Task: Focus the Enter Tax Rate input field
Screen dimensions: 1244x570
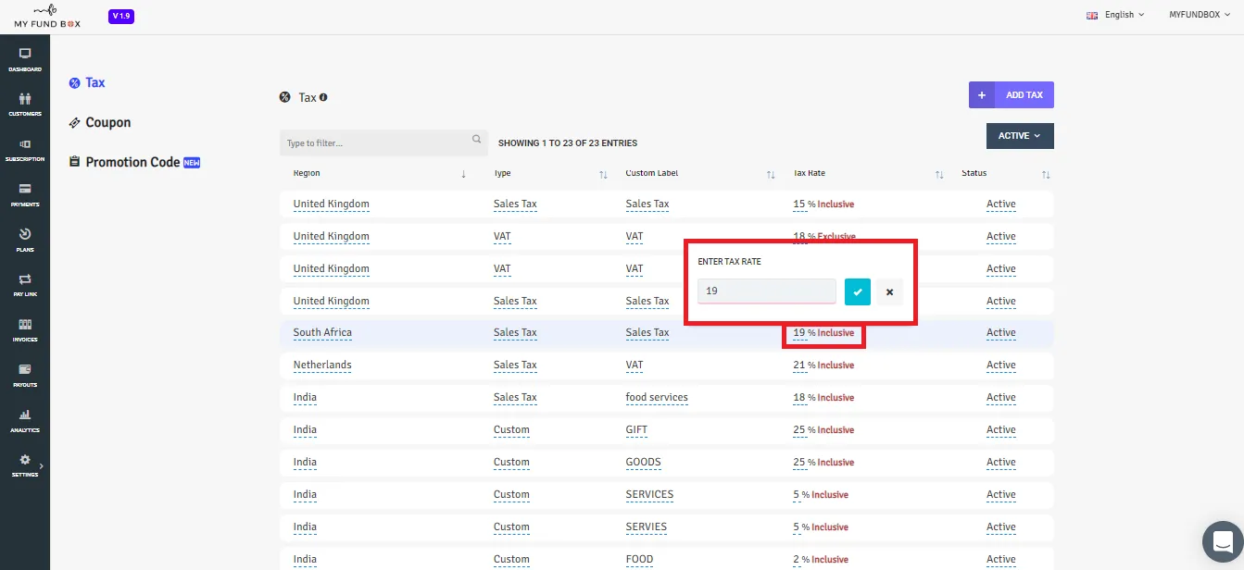Action: point(767,291)
